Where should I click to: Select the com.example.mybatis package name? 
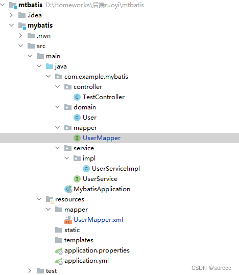(96, 77)
